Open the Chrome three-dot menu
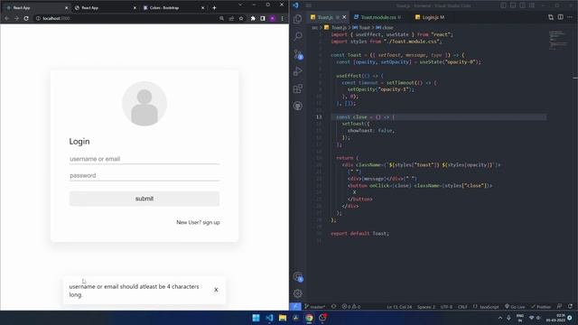The height and width of the screenshot is (325, 578). (283, 18)
